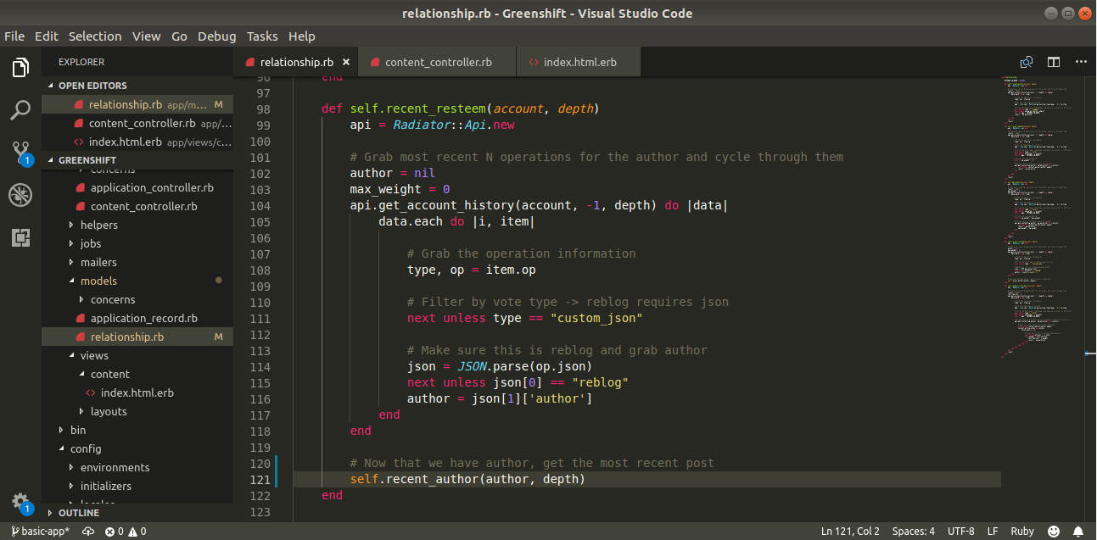Open the Debug view icon
This screenshot has height=540, width=1097.
click(x=20, y=195)
